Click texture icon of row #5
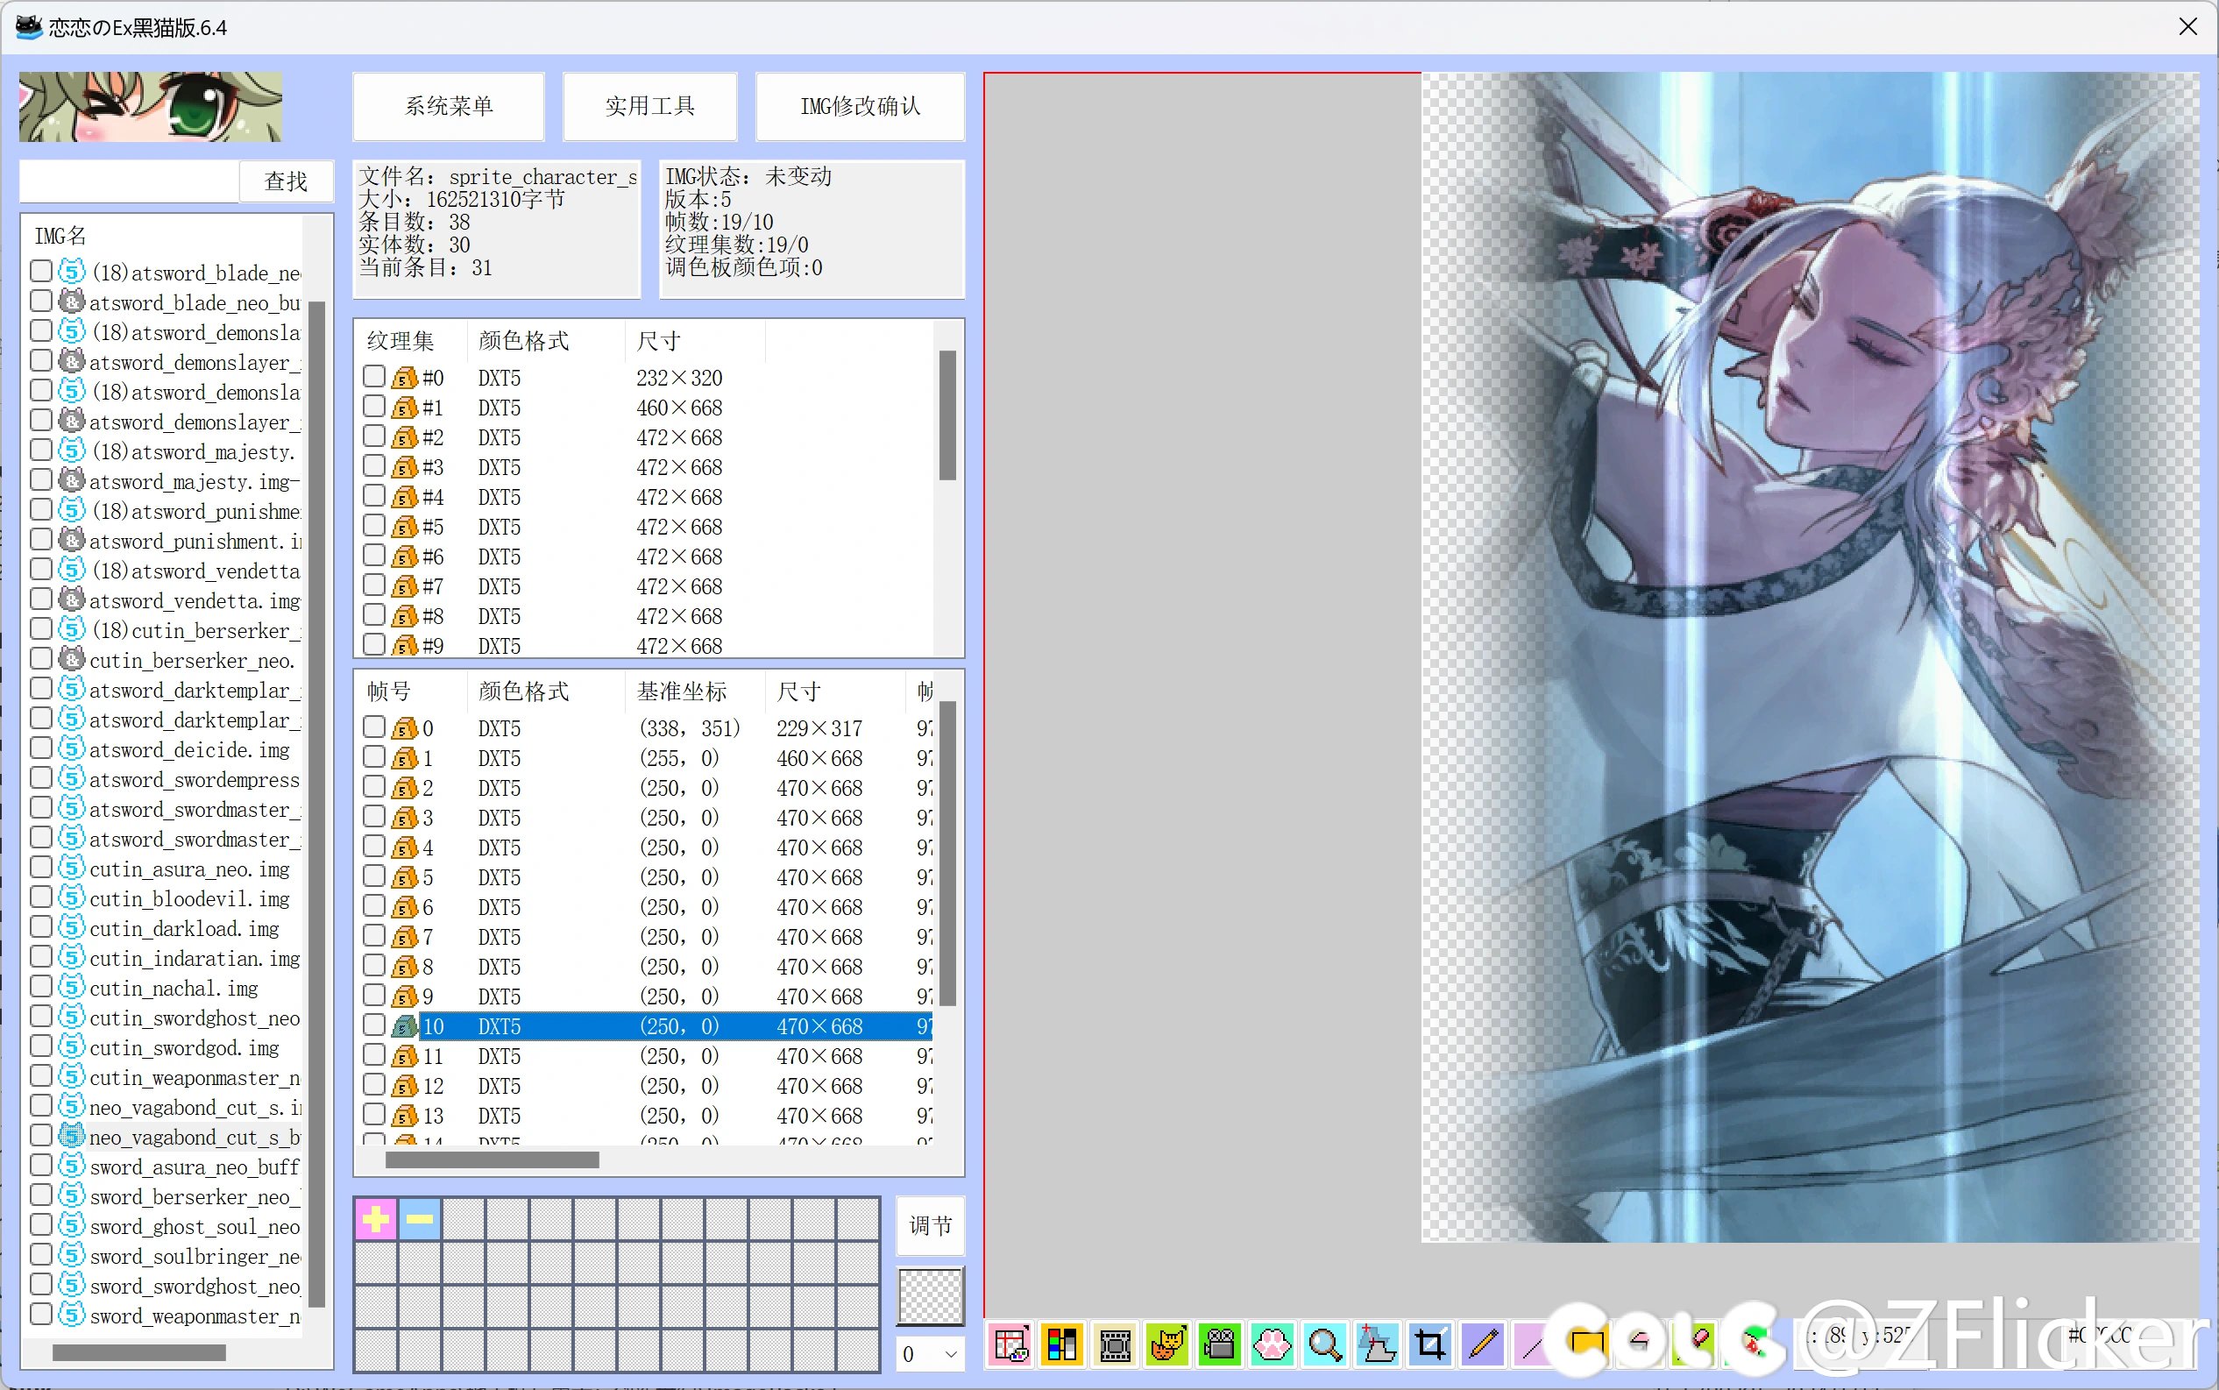2219x1390 pixels. [x=405, y=527]
